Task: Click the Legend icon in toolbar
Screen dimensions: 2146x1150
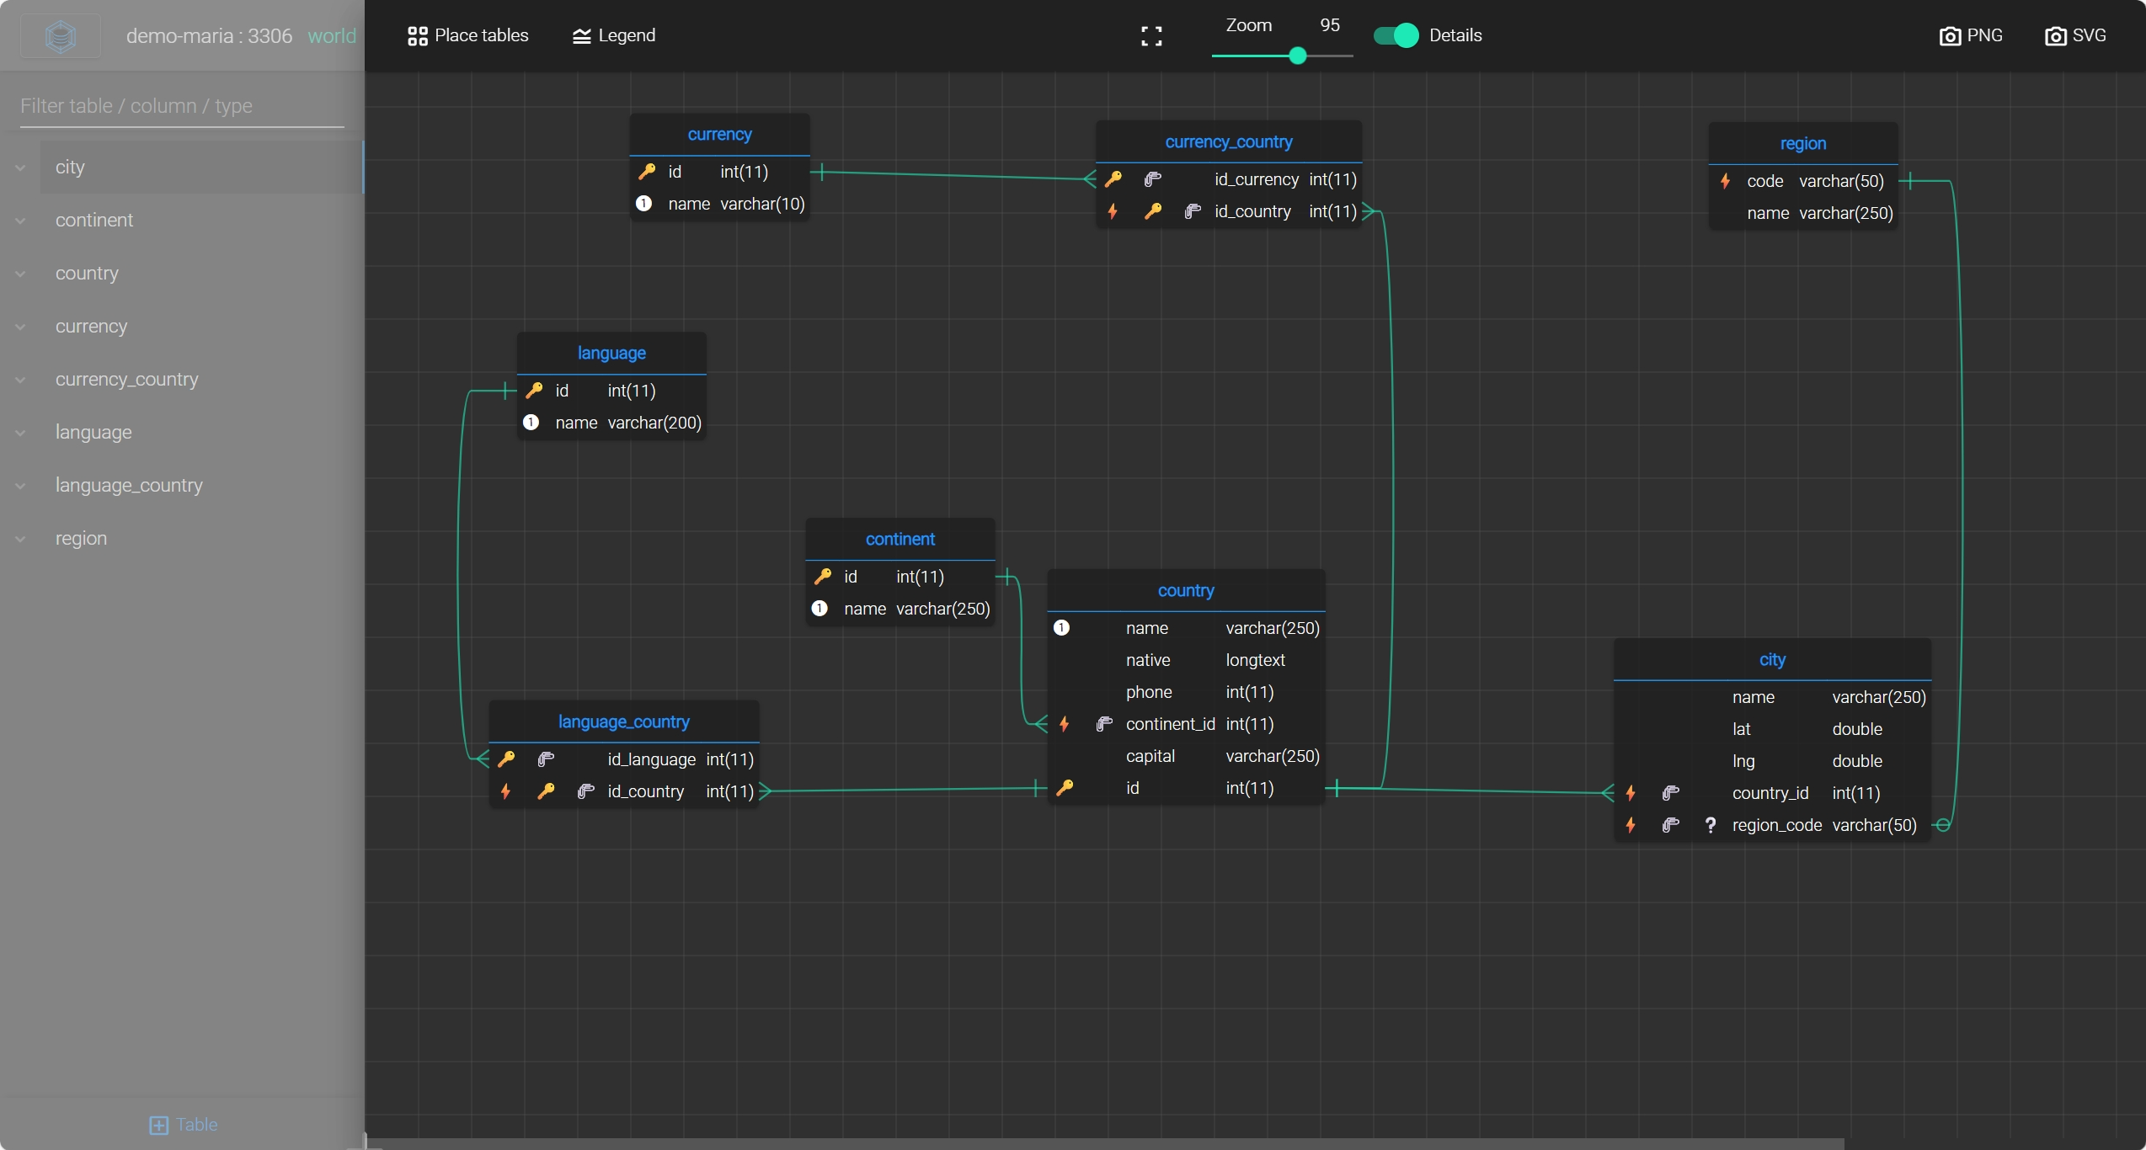Action: point(581,36)
